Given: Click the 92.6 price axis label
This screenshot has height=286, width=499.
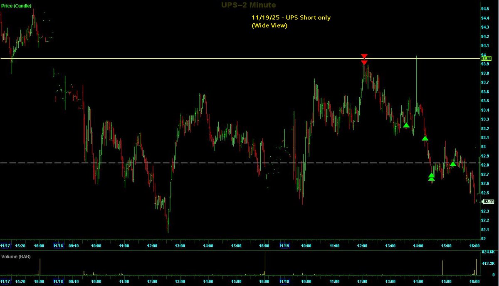Looking at the screenshot, I should point(485,183).
